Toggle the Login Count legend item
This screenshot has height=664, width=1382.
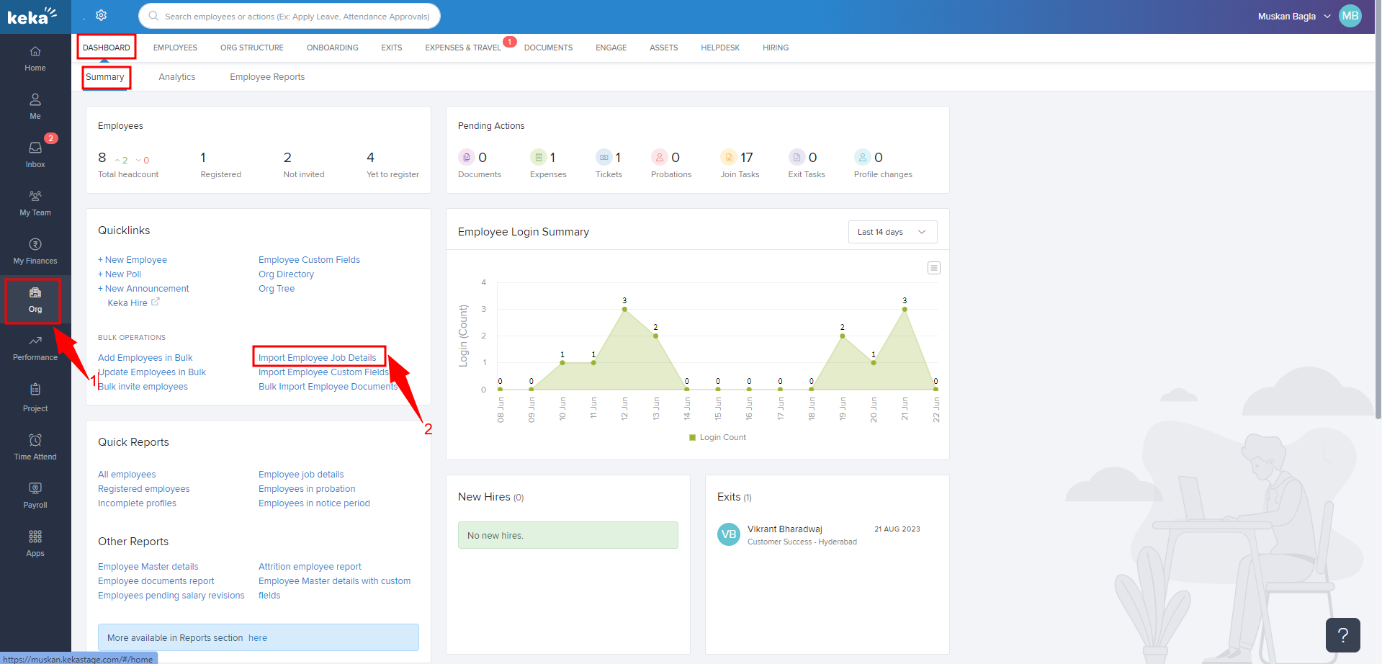(717, 437)
